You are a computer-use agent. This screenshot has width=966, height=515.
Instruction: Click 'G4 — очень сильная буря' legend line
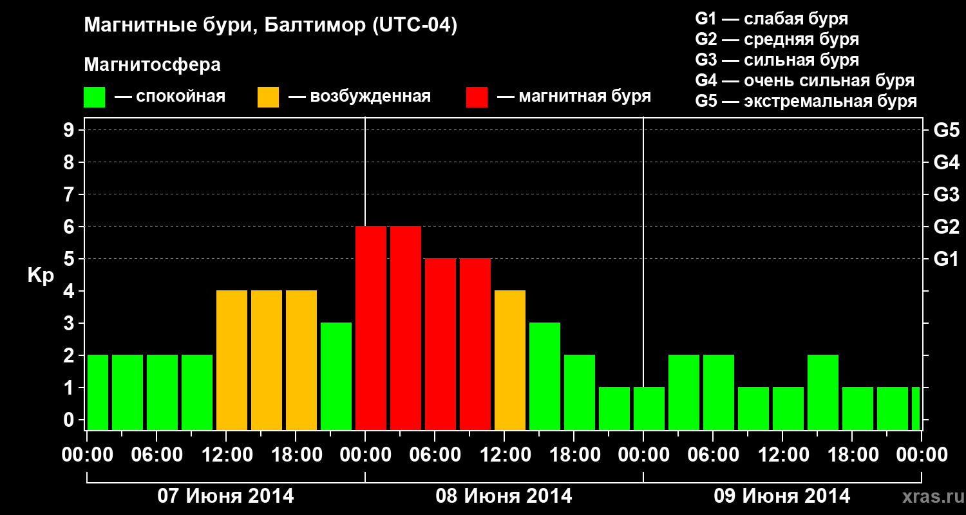tap(805, 80)
